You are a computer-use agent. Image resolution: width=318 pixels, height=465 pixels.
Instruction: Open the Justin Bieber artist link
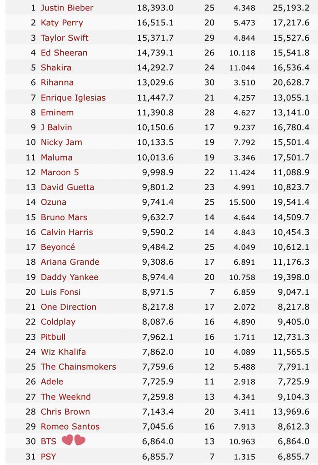click(x=67, y=8)
